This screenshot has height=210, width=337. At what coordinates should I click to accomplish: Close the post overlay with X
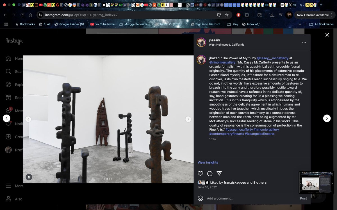point(327,35)
